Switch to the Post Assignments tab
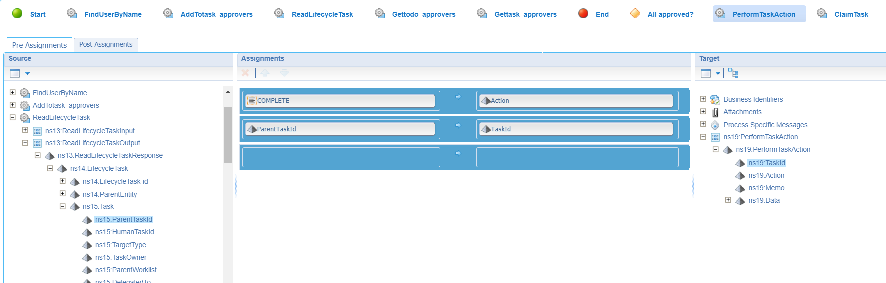886x283 pixels. click(x=106, y=45)
